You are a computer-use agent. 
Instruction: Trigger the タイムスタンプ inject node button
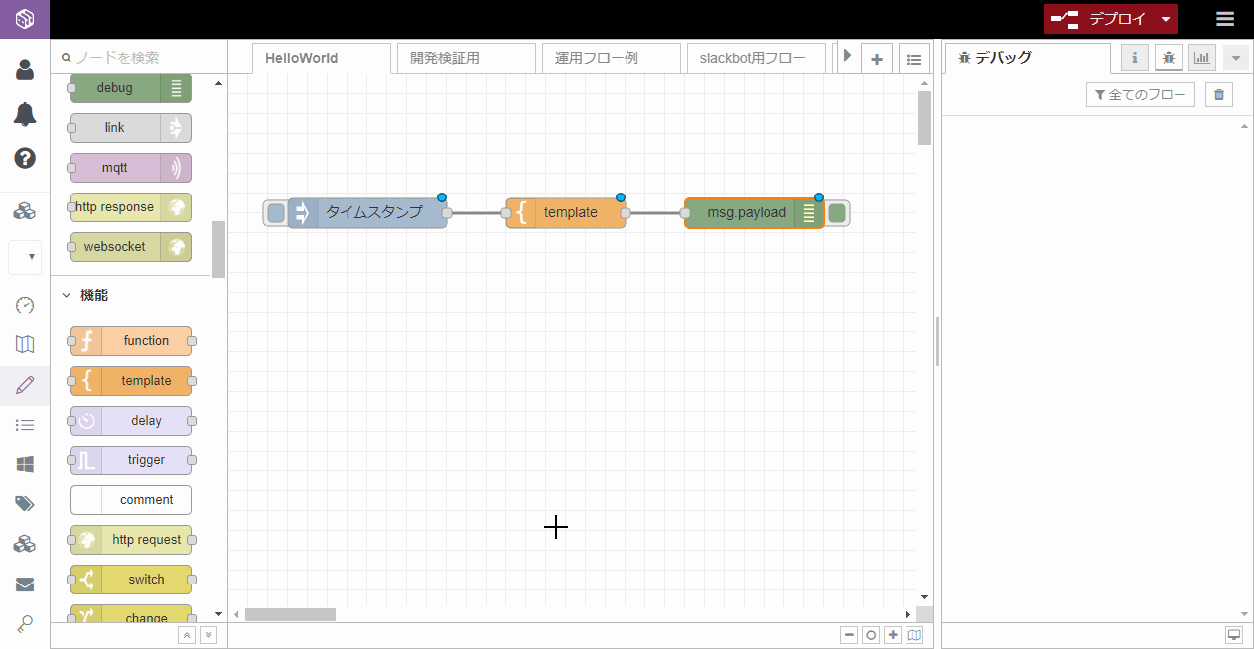pos(276,213)
